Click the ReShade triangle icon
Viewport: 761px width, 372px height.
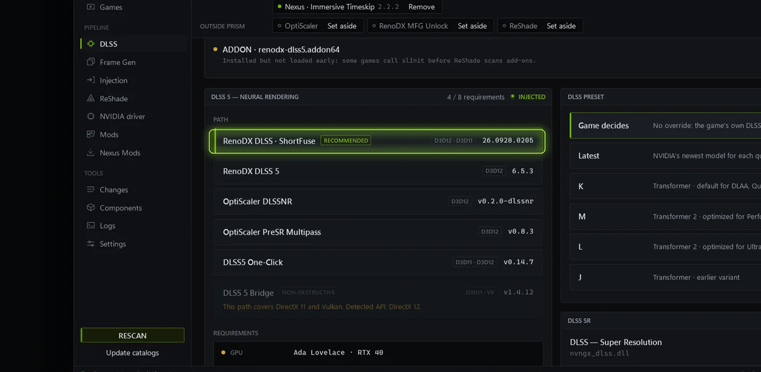(90, 98)
